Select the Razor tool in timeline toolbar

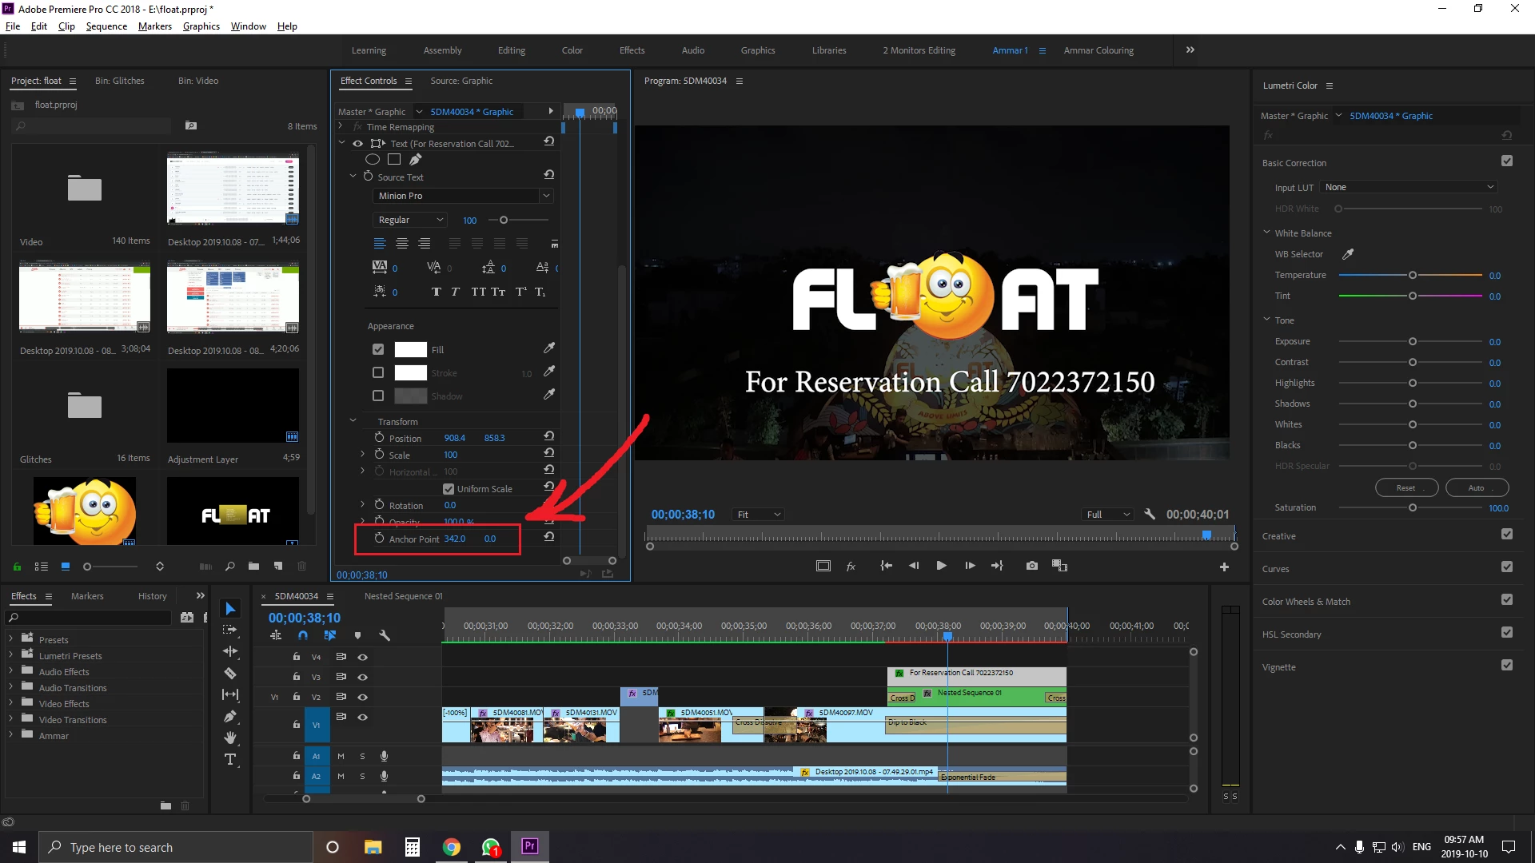(x=230, y=673)
